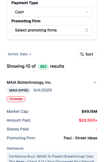Click the Paul - Street Ideas promoting firm
This screenshot has height=162, width=104.
pyautogui.click(x=80, y=138)
